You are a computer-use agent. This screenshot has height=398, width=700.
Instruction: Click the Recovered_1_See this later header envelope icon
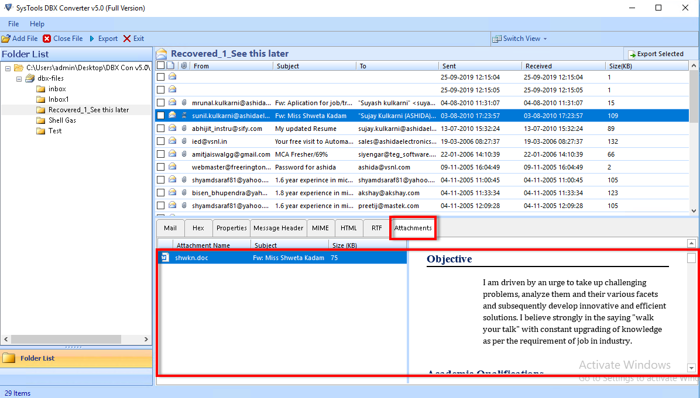tap(162, 54)
